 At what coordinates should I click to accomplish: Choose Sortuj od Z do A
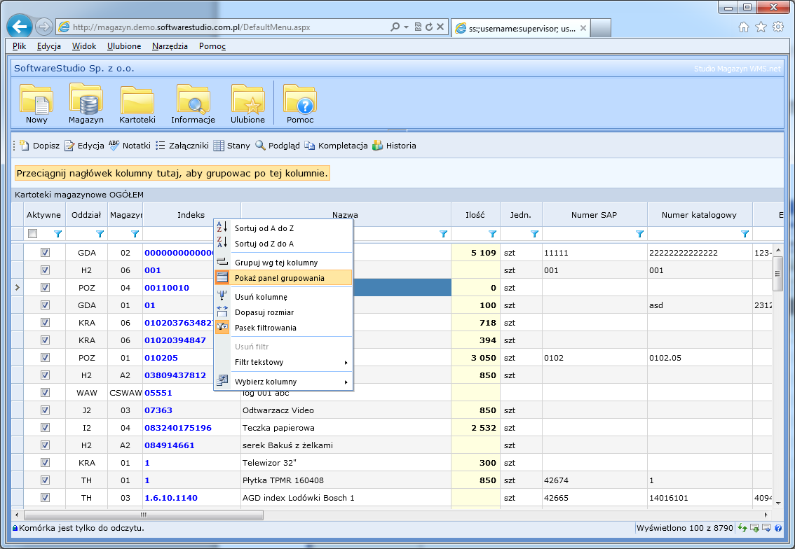pos(283,244)
